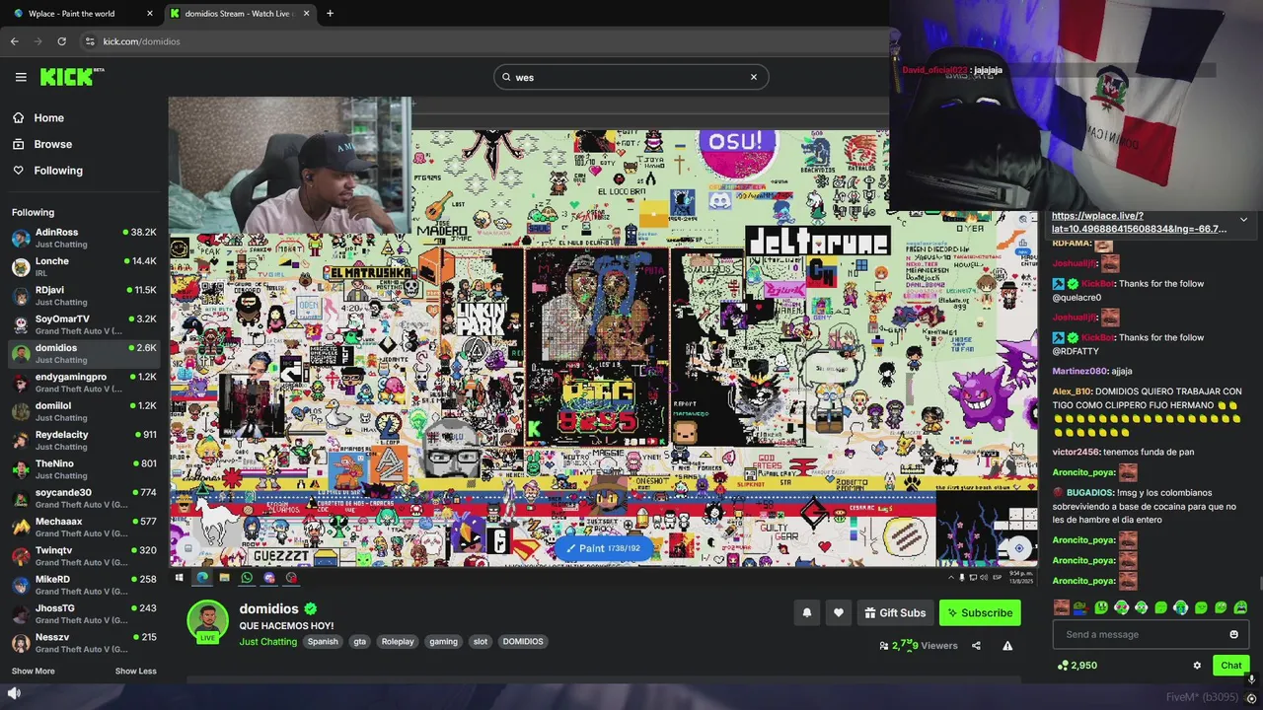This screenshot has width=1263, height=710.
Task: Select the Spanish tag
Action: pyautogui.click(x=323, y=642)
